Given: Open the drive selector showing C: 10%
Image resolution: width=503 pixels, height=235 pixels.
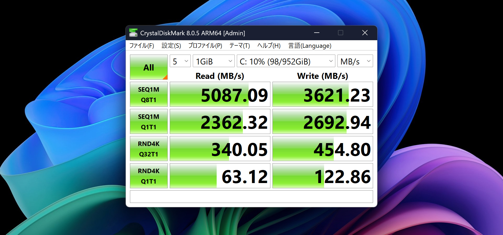Looking at the screenshot, I should [x=286, y=61].
